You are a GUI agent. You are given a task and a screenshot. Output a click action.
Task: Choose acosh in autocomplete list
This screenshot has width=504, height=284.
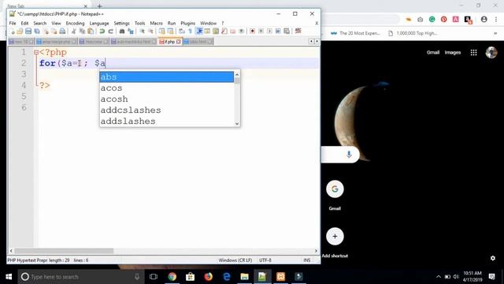click(x=166, y=99)
